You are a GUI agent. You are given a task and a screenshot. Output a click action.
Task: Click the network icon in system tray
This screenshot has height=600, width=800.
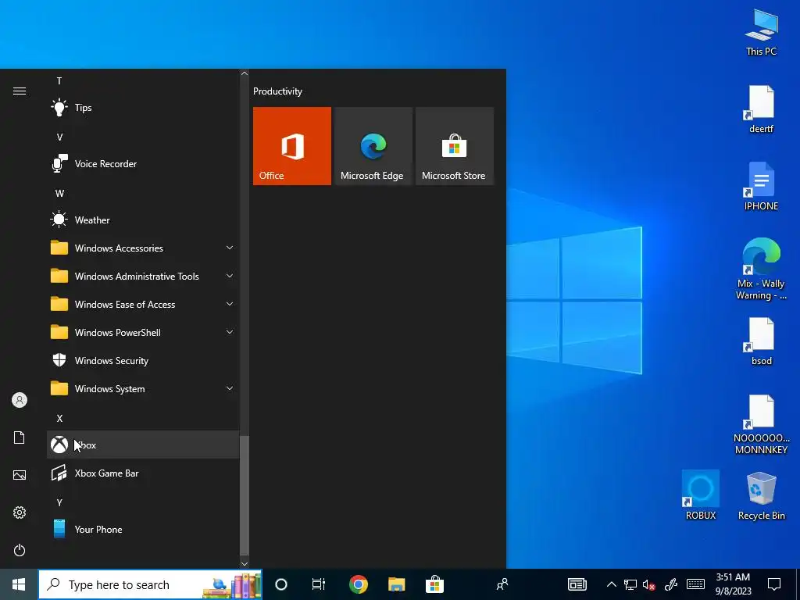tap(630, 584)
